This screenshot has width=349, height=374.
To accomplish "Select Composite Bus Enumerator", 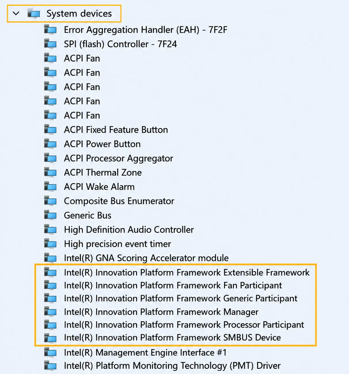I will coord(119,201).
